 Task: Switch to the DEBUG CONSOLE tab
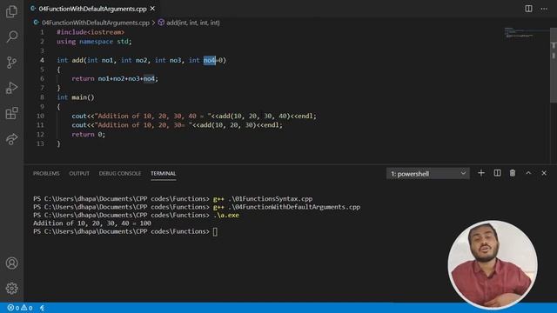[120, 174]
